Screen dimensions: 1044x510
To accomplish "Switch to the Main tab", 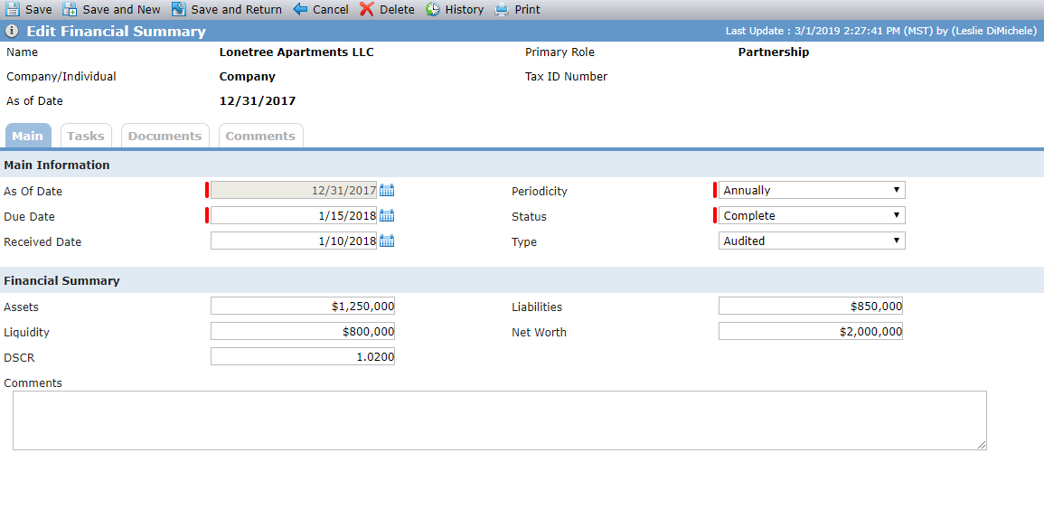I will 28,136.
